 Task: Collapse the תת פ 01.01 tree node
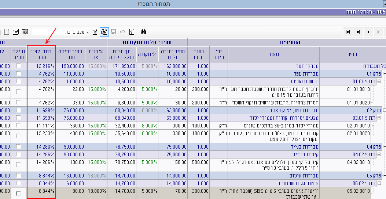coord(379,81)
